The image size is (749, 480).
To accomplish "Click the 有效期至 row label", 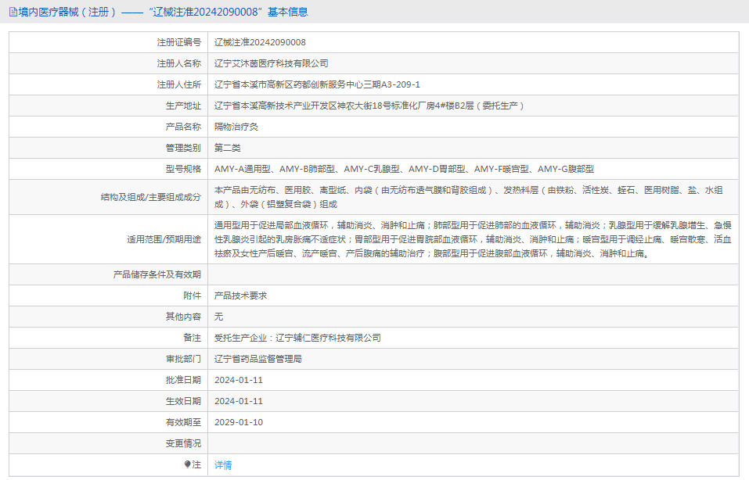I will pyautogui.click(x=183, y=422).
